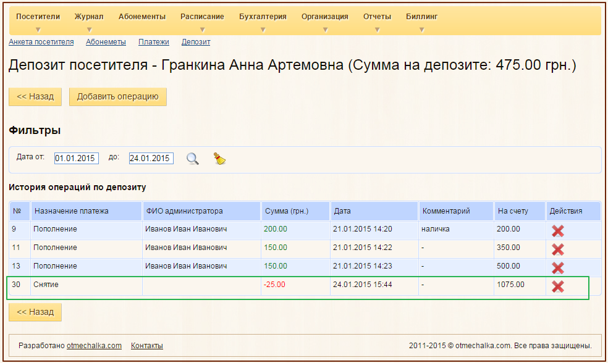
Task: Delete operation number 13 with red cross
Action: click(557, 268)
